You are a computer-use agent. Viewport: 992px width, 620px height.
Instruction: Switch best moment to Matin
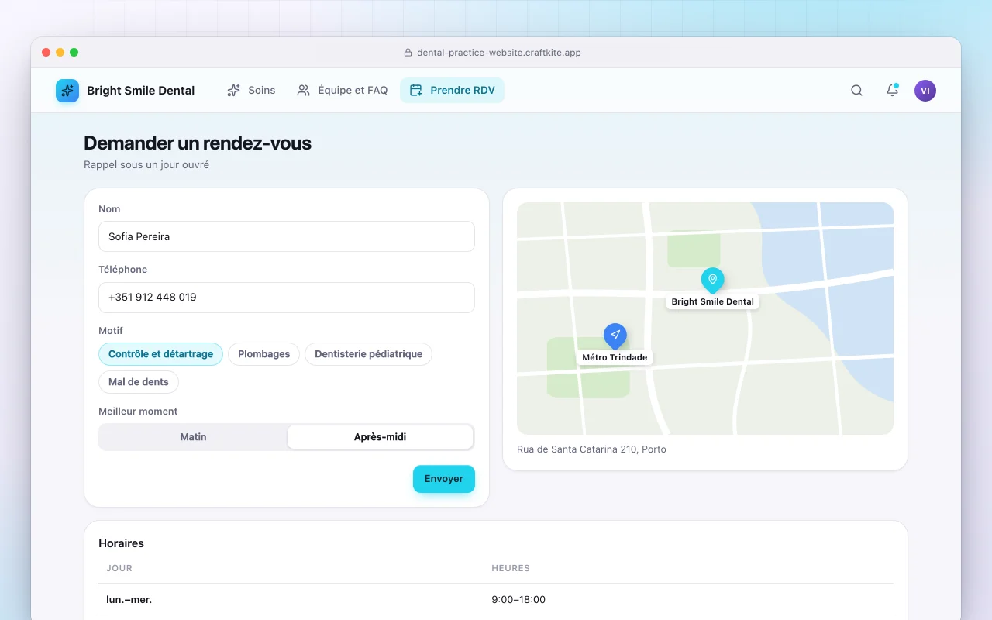(193, 437)
